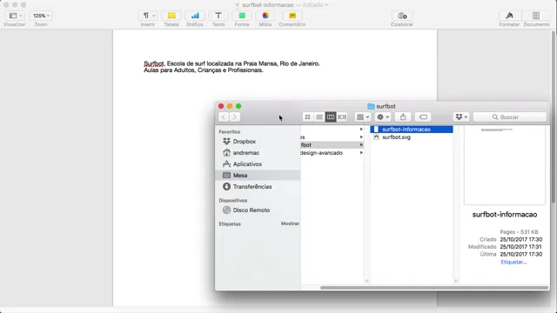557x313 pixels.
Task: Click the Finder edit tags icon
Action: (x=423, y=117)
